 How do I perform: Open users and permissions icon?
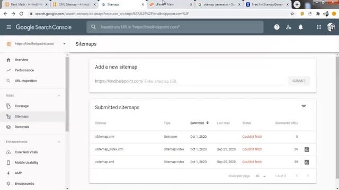point(289,27)
